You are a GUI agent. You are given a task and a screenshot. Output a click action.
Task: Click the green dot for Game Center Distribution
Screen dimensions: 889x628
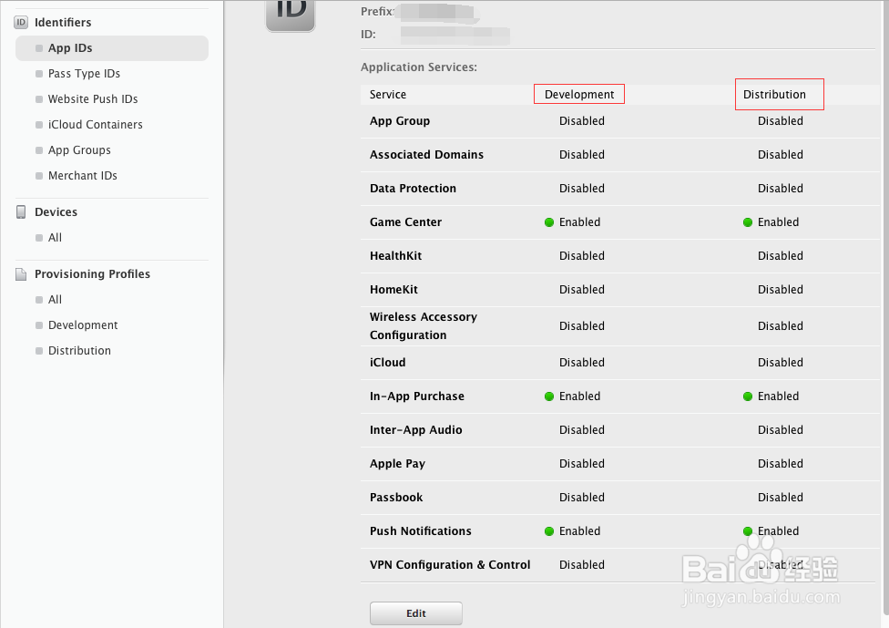point(748,222)
